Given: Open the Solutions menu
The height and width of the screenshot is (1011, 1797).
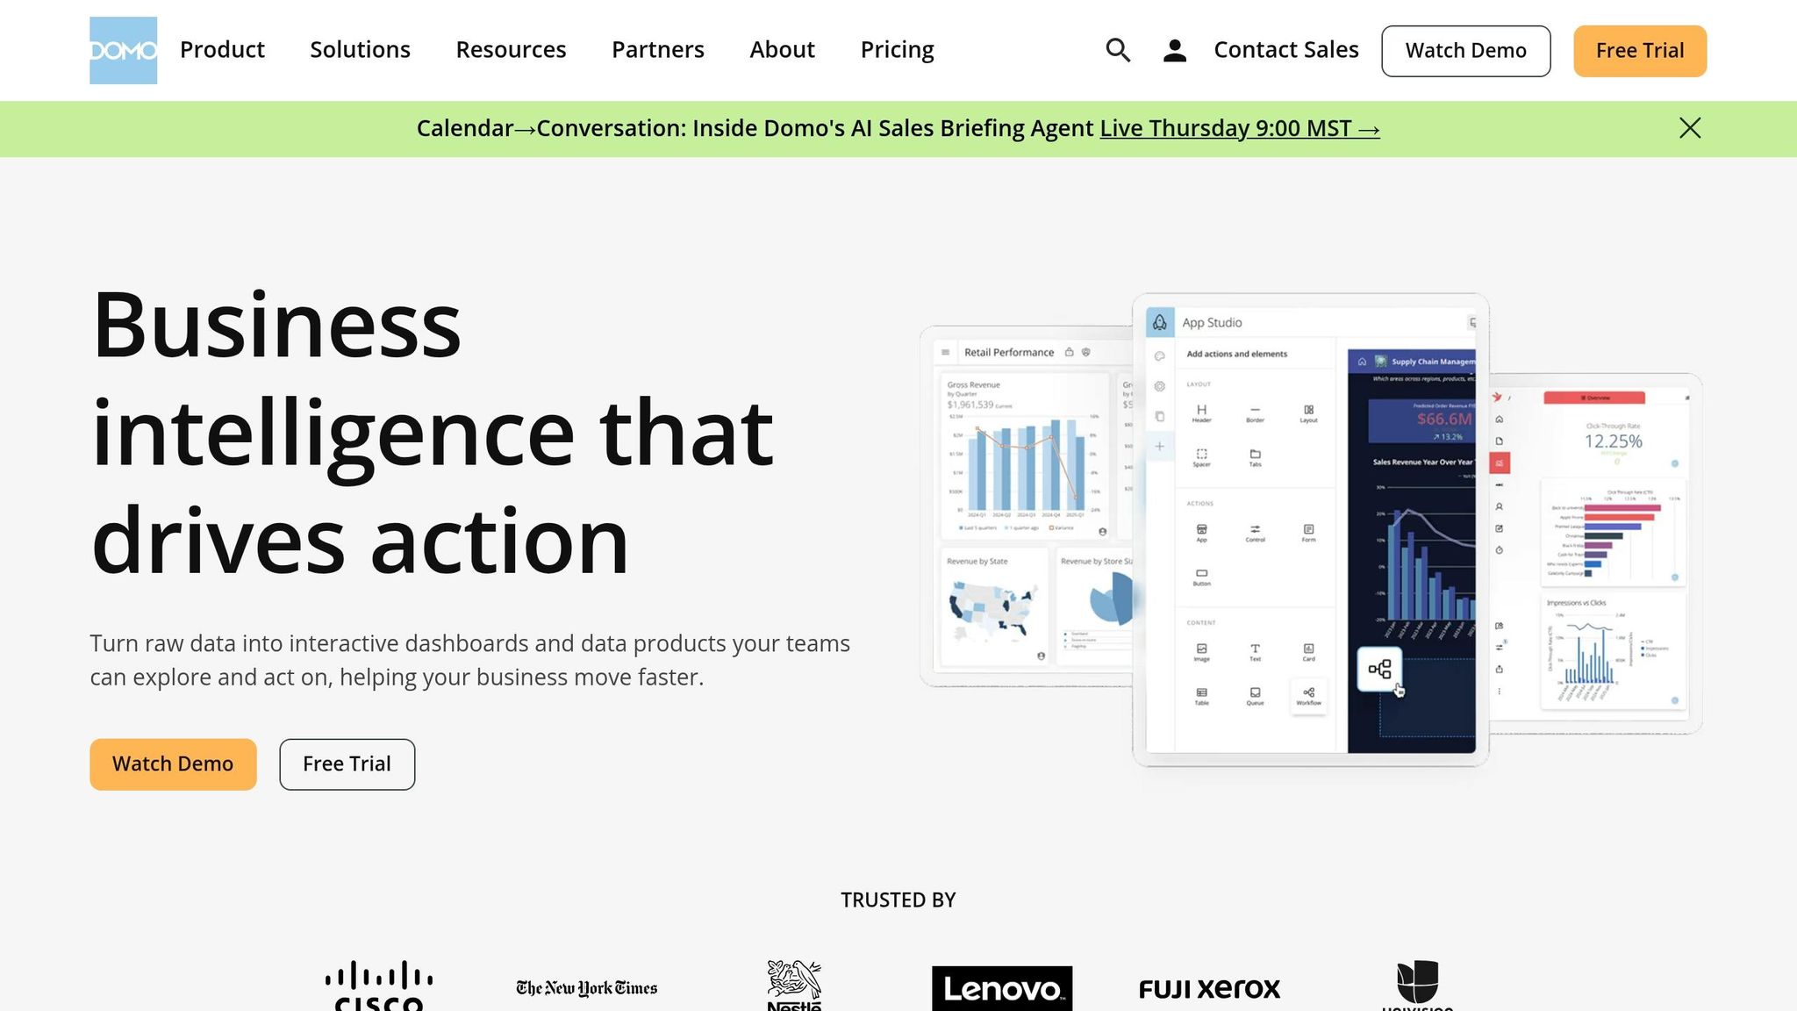Looking at the screenshot, I should 360,50.
